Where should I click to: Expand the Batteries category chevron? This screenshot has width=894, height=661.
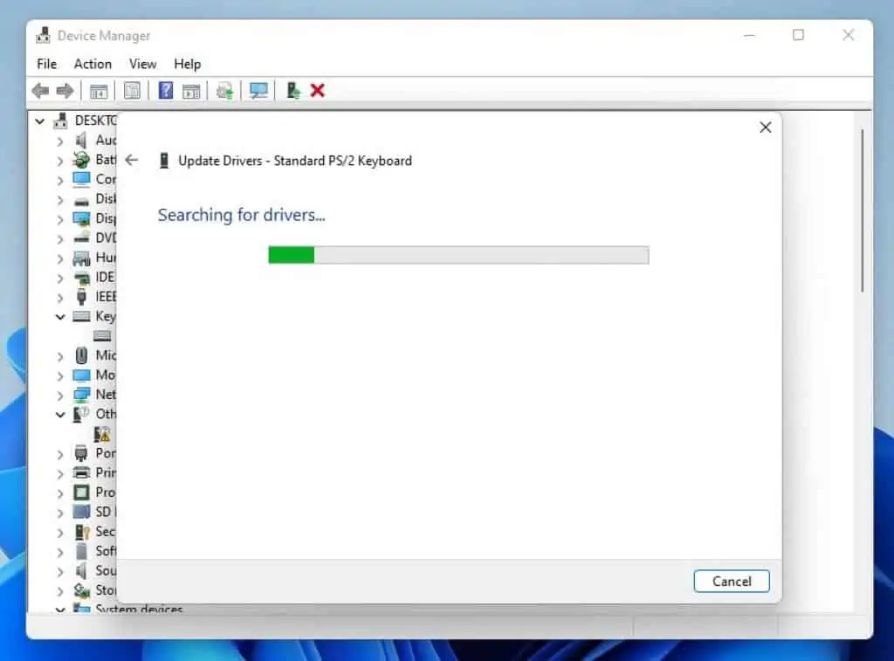tap(60, 160)
